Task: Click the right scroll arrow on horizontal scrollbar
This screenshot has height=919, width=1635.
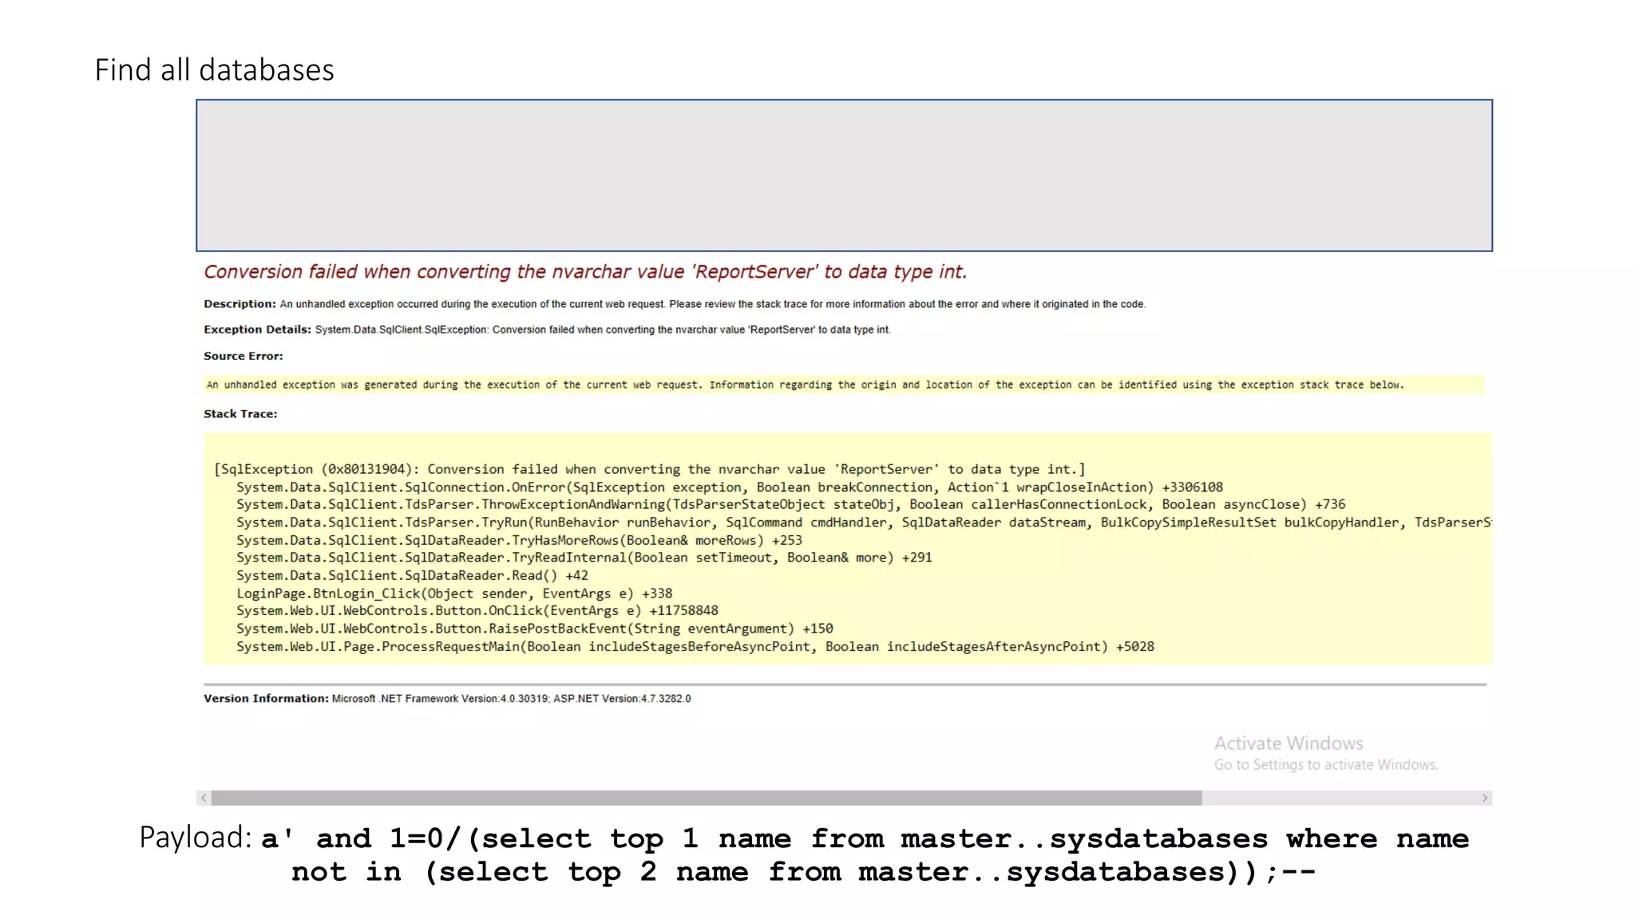Action: tap(1484, 798)
